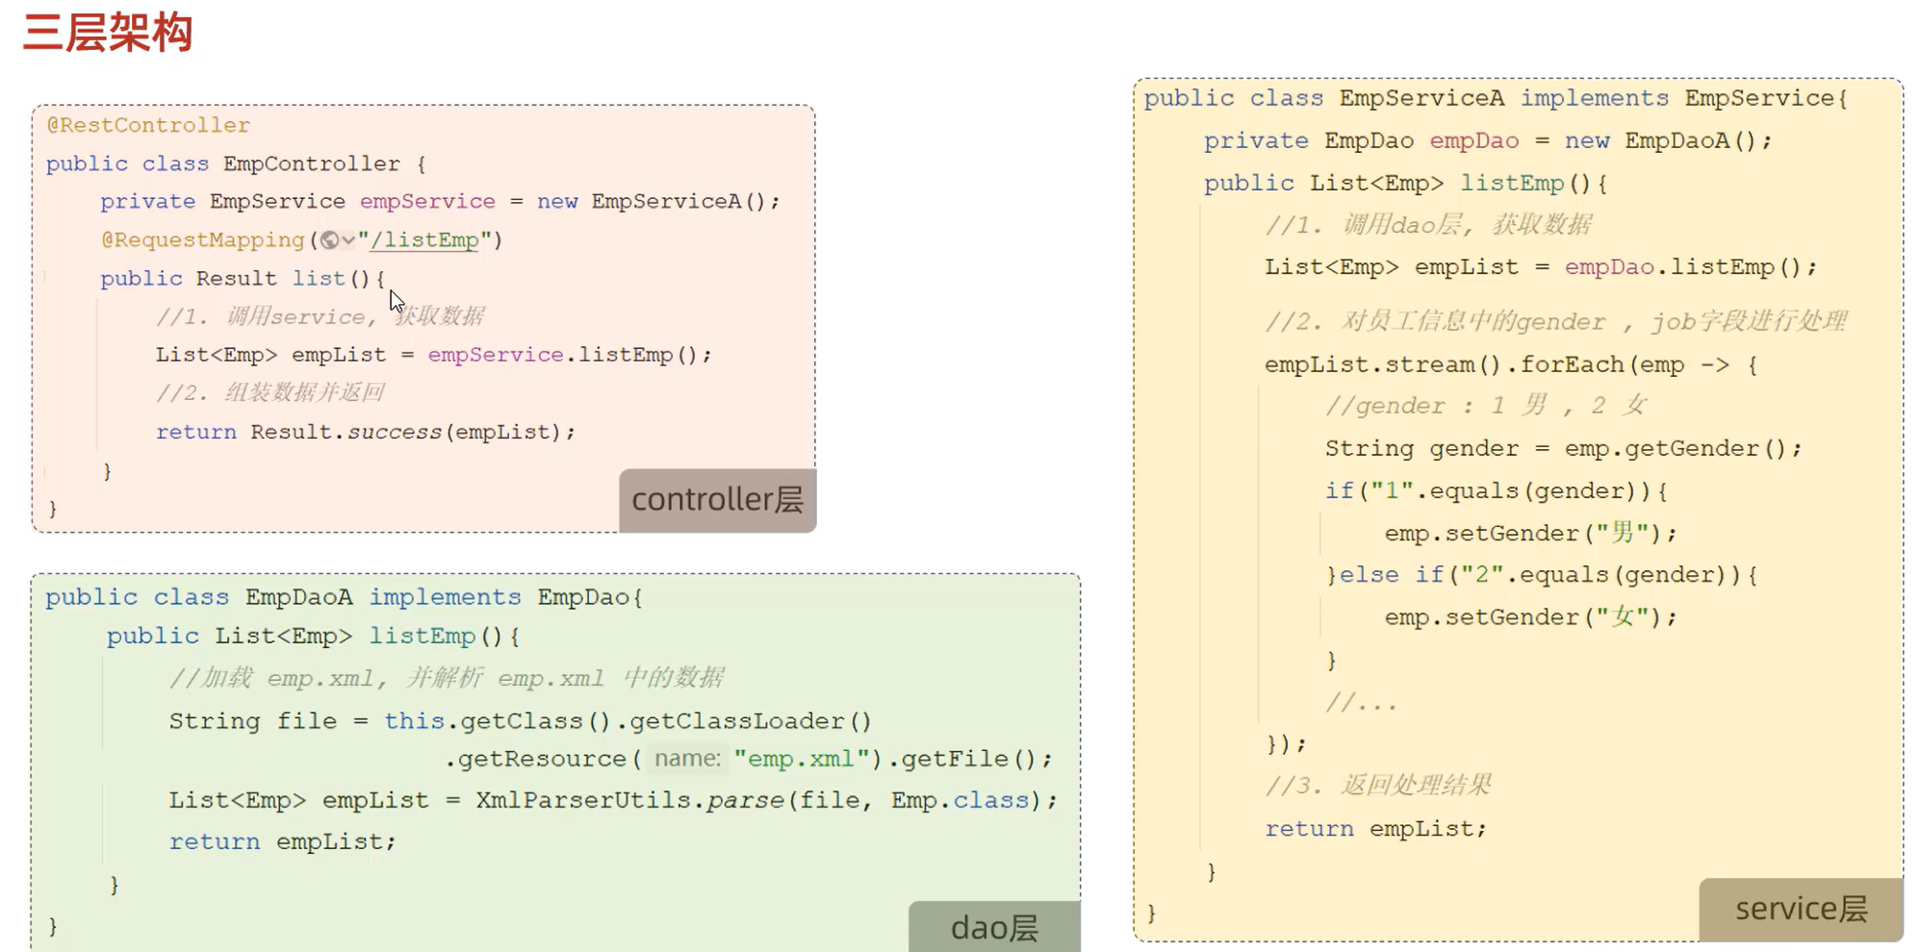The width and height of the screenshot is (1920, 952).
Task: Select comment "//1. 调用service, 获取数据"
Action: (320, 316)
